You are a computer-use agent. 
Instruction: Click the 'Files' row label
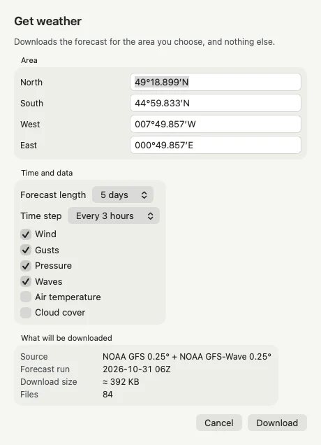tap(29, 394)
